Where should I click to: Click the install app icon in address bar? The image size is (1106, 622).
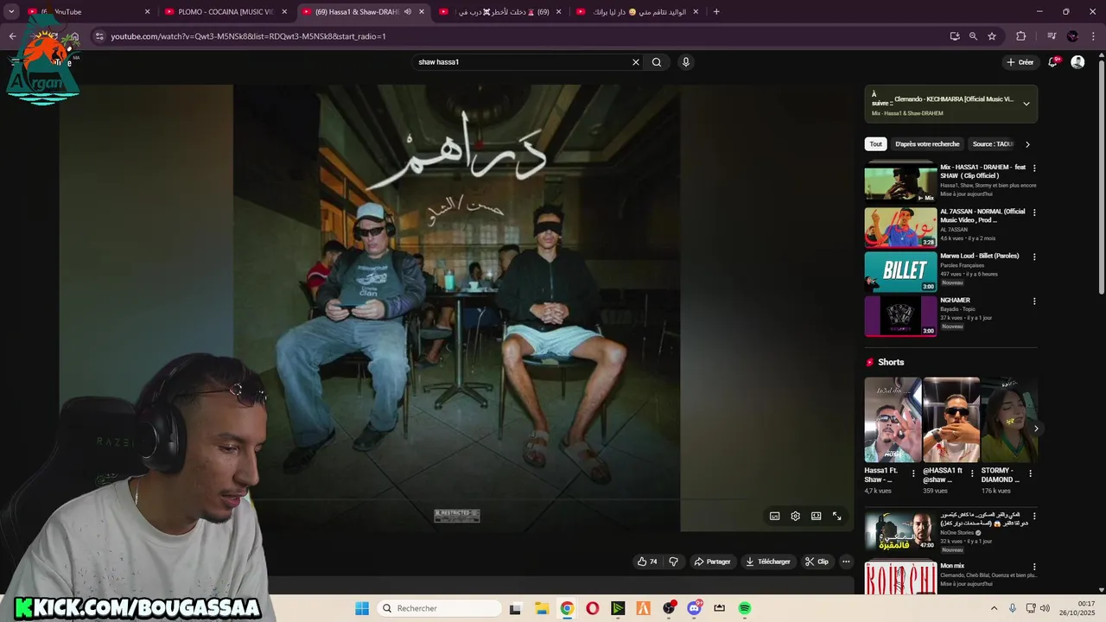pyautogui.click(x=955, y=36)
